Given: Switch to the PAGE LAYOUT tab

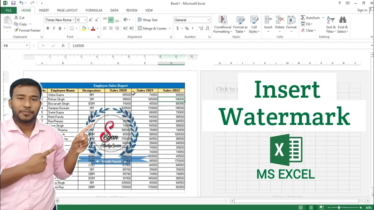Looking at the screenshot, I should (x=67, y=10).
